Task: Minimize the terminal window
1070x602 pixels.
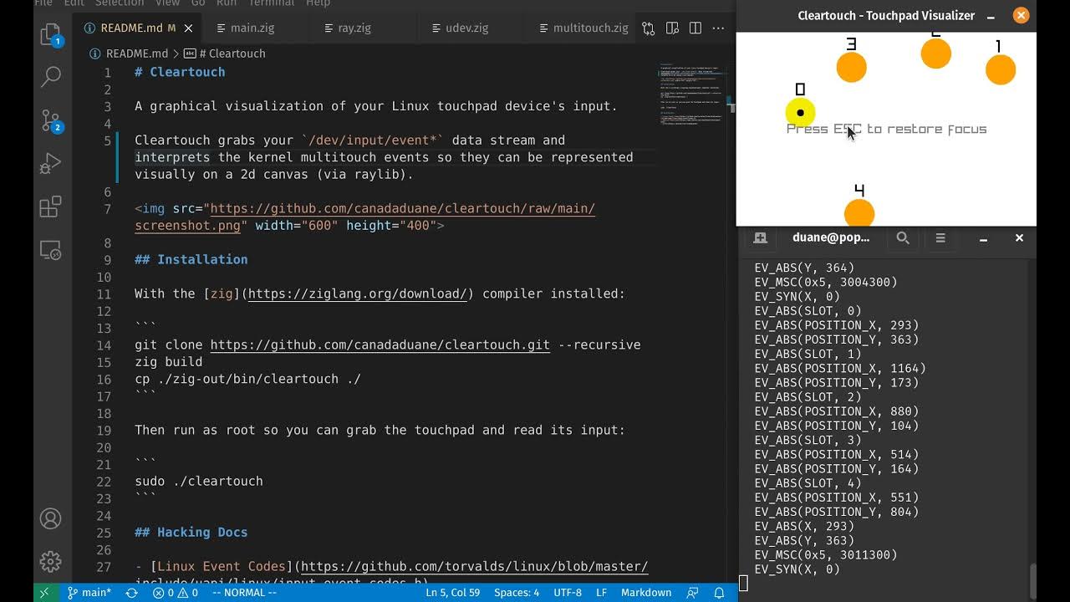Action: coord(984,238)
